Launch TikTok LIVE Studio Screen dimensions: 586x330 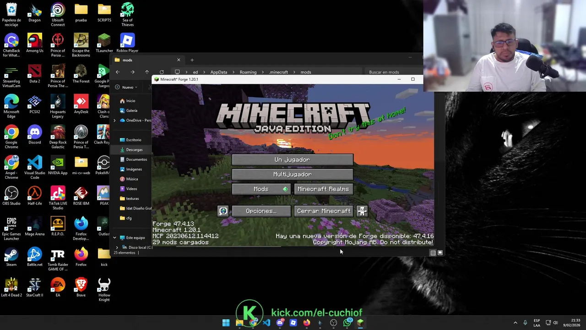58,198
